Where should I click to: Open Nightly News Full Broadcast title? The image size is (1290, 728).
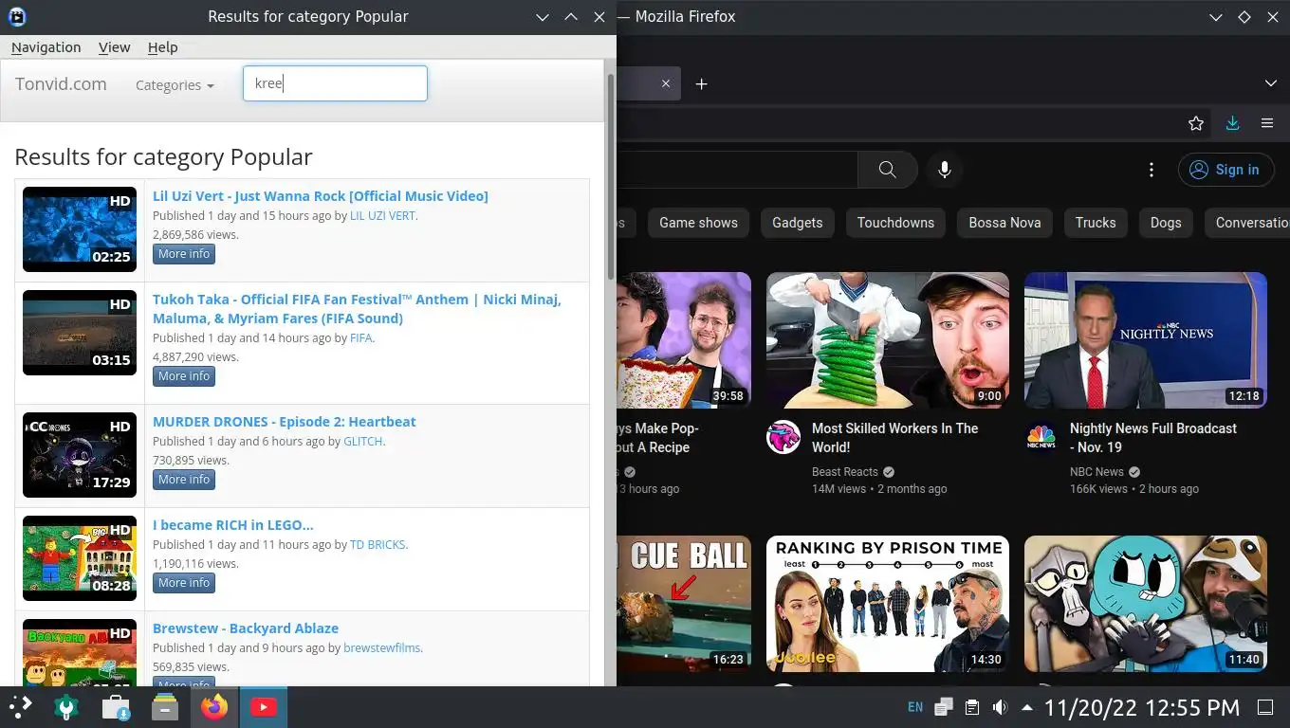pos(1153,438)
